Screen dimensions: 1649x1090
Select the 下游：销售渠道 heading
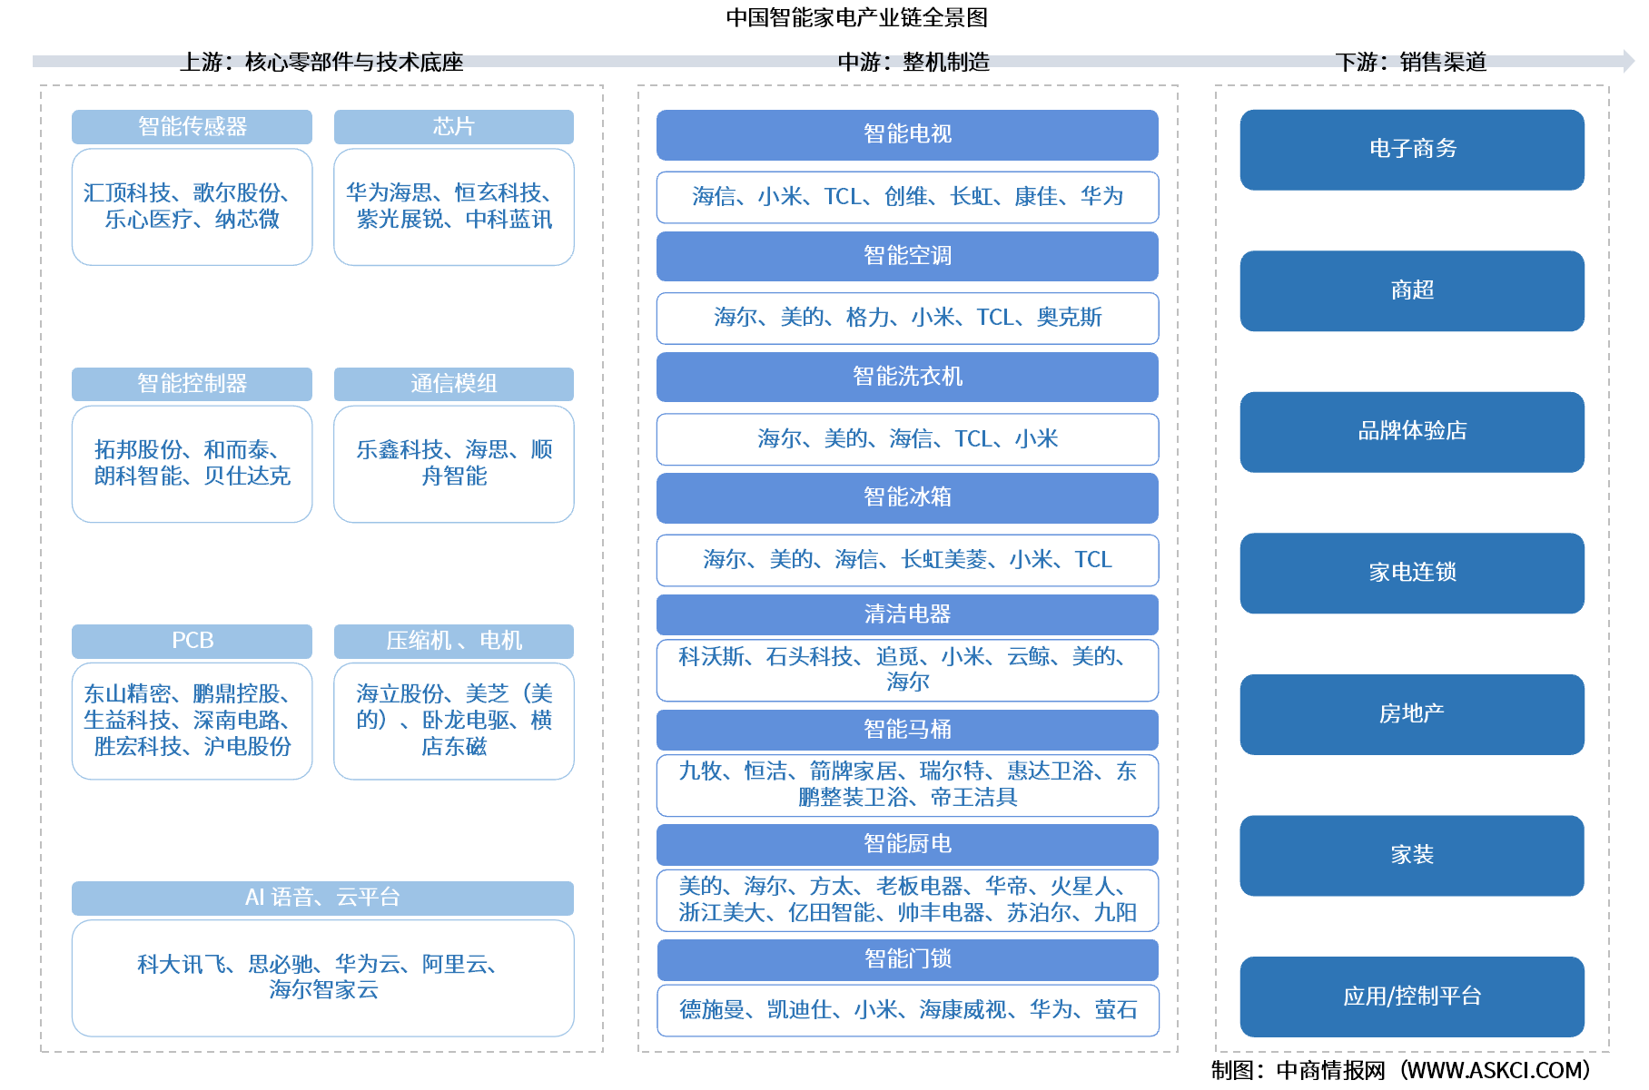click(1411, 62)
